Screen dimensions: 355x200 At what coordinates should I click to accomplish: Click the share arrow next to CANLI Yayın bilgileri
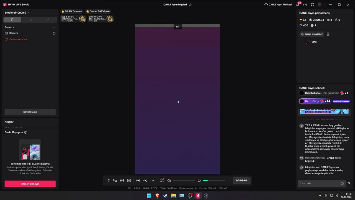pyautogui.click(x=191, y=5)
